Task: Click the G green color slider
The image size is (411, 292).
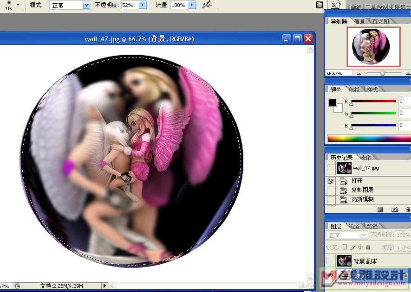Action: (x=373, y=113)
